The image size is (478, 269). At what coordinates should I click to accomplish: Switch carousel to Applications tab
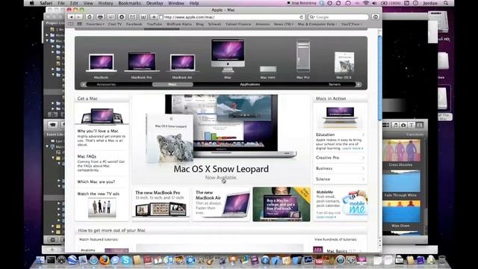tap(249, 84)
